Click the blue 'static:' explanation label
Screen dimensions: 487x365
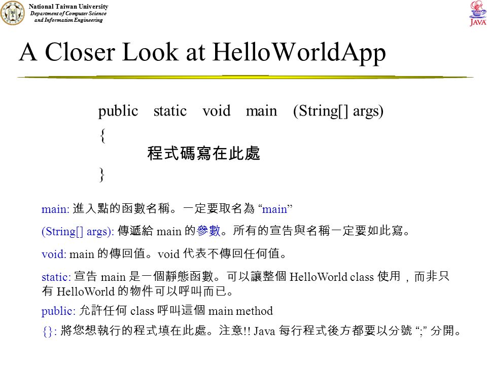point(56,277)
